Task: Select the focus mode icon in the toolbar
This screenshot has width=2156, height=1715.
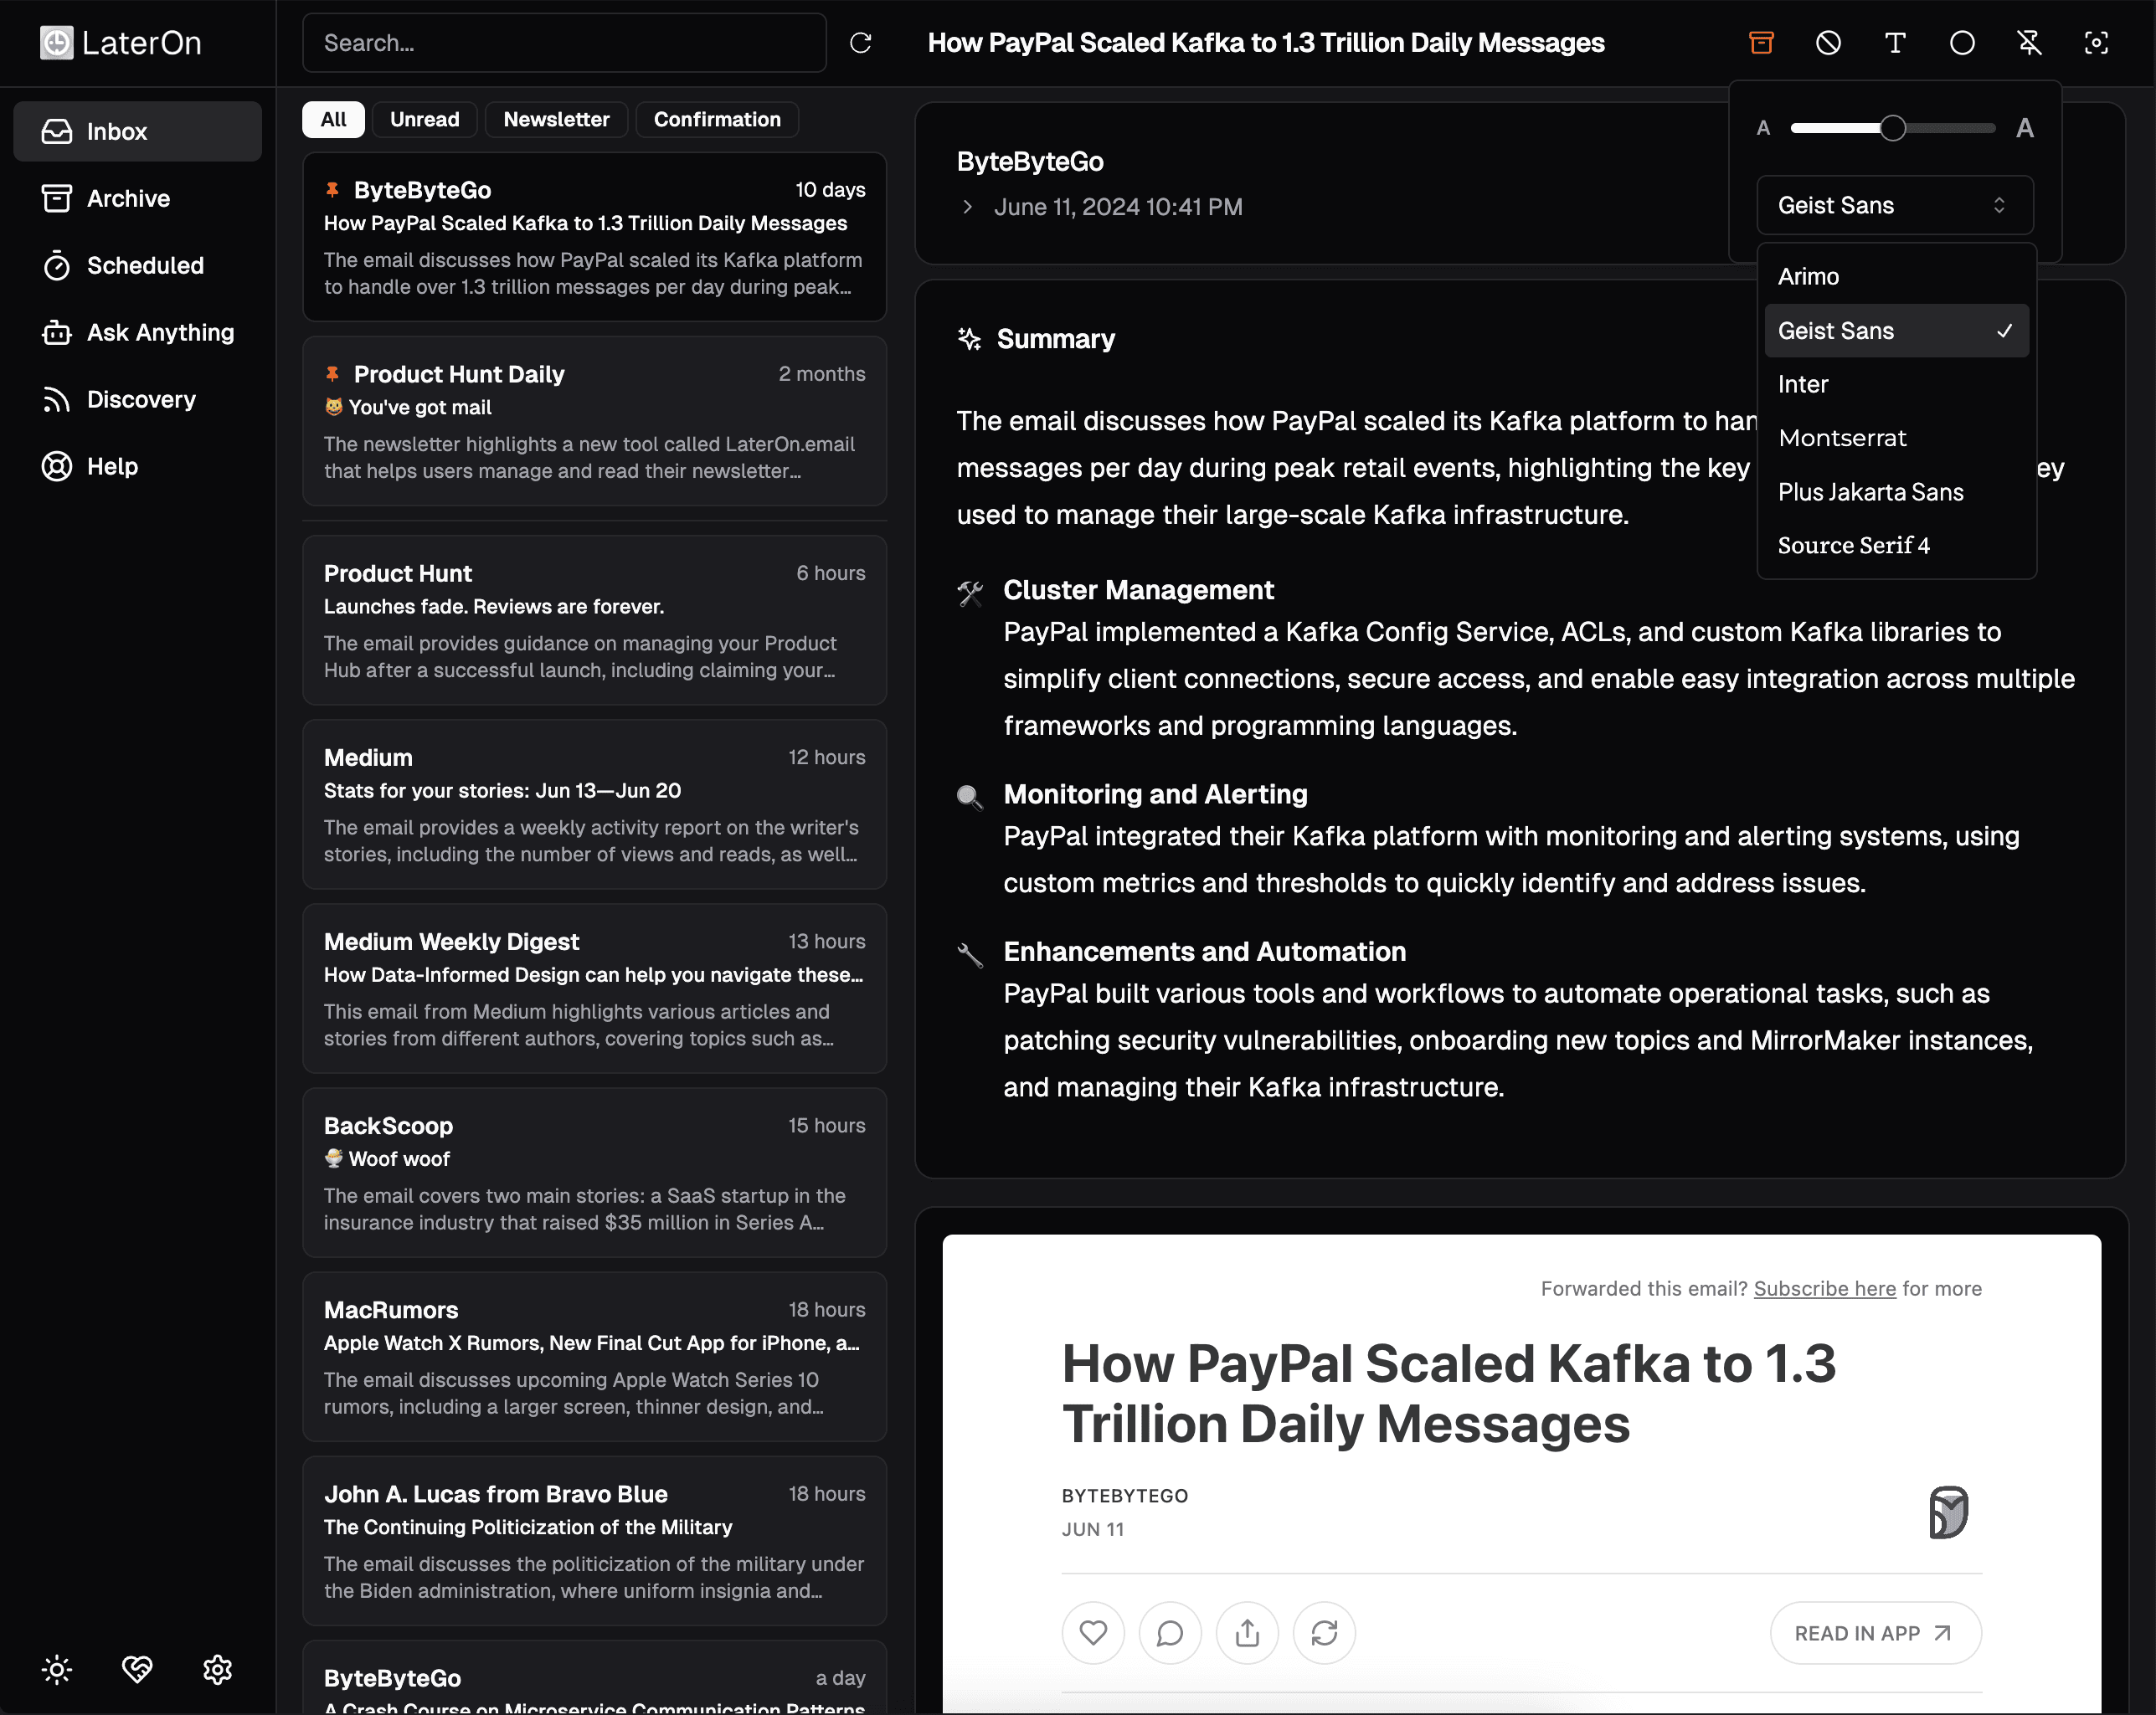Action: click(x=2096, y=43)
